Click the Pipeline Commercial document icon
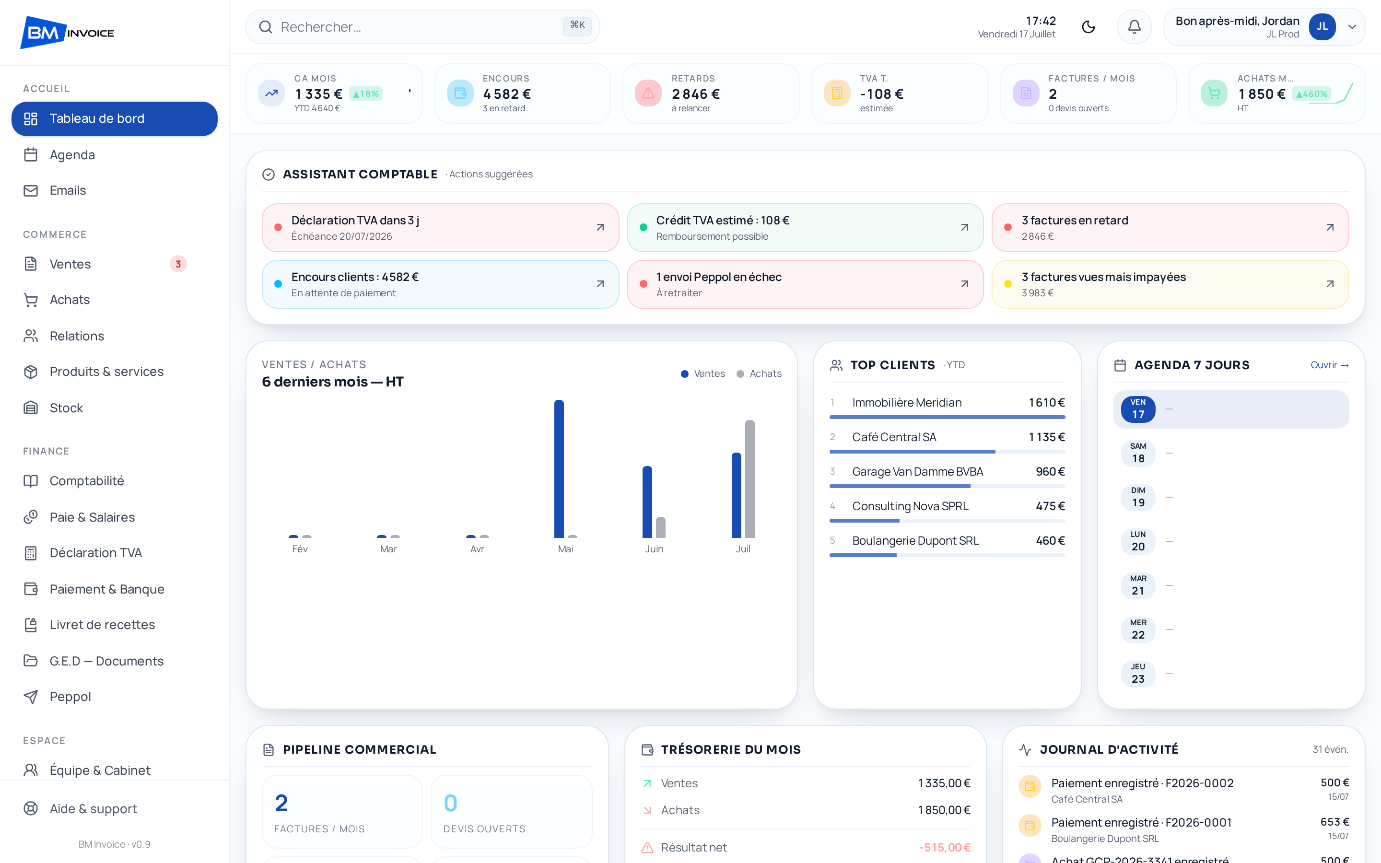Image resolution: width=1381 pixels, height=863 pixels. click(268, 749)
